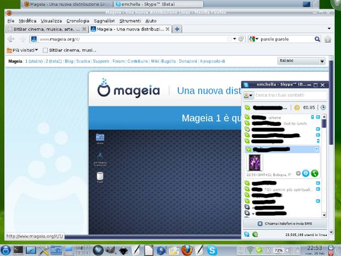Click the Skype contact list scroll-down arrow
The width and height of the screenshot is (341, 256).
coord(324,215)
